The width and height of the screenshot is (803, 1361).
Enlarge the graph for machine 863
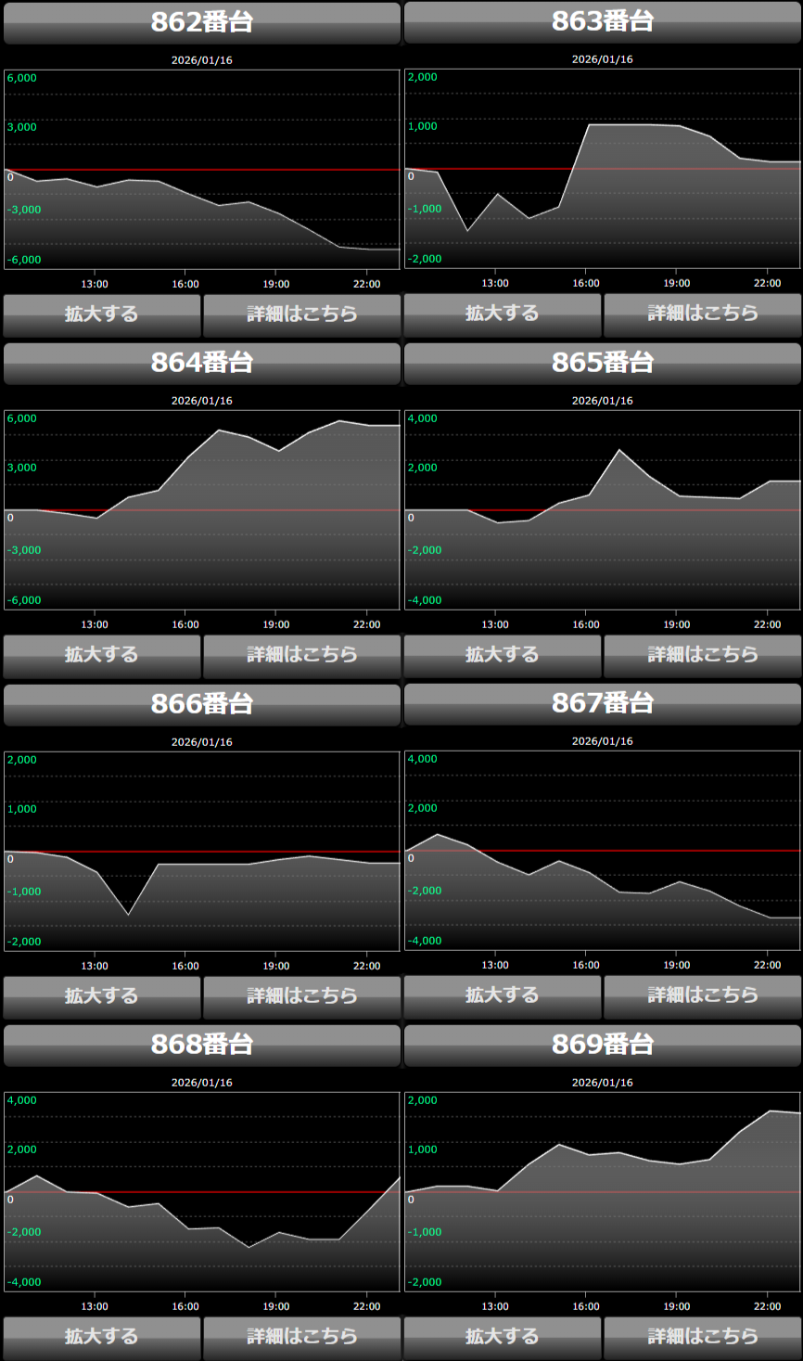(503, 315)
